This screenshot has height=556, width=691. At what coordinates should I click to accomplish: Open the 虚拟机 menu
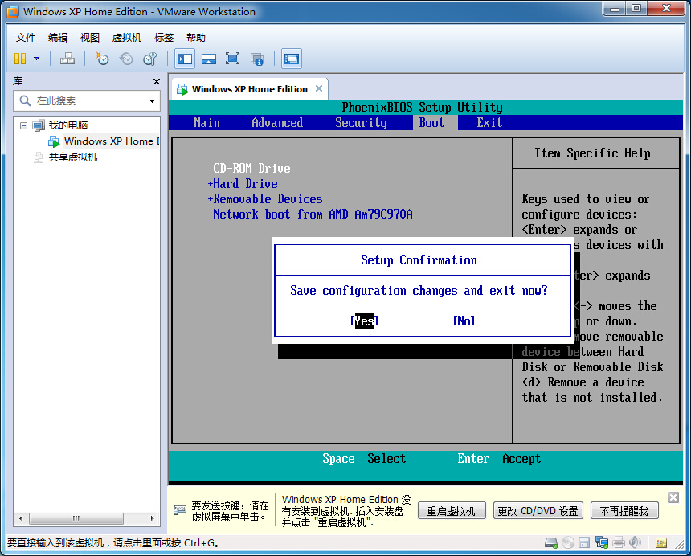(x=126, y=37)
